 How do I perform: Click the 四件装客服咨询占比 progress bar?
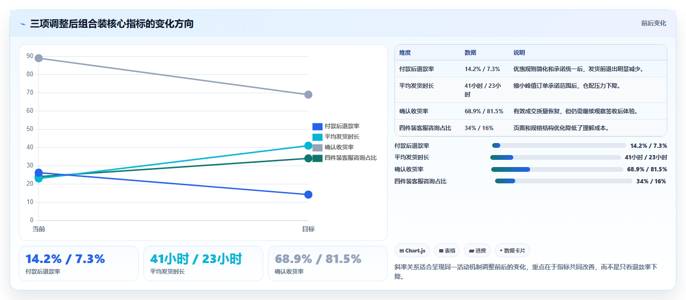click(x=564, y=181)
